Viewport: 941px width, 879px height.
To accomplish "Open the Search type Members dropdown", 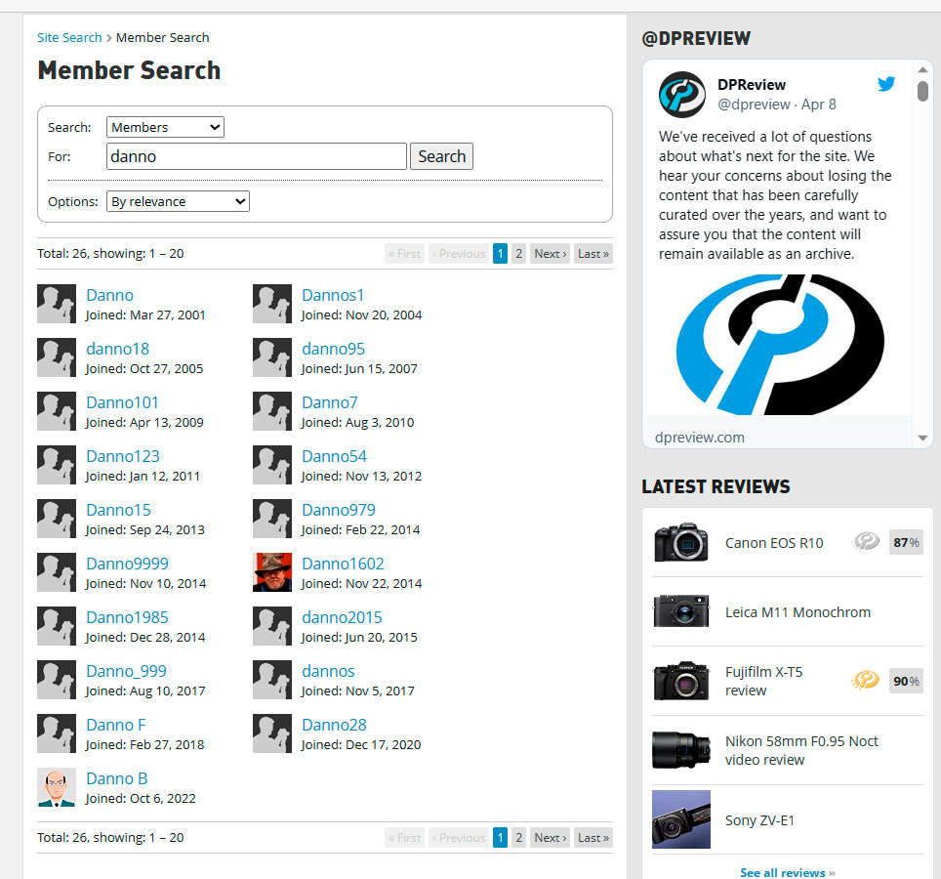I will pos(165,127).
